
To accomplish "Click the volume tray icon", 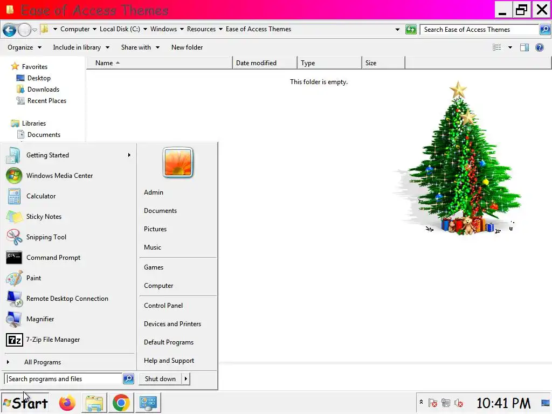I will [458, 403].
